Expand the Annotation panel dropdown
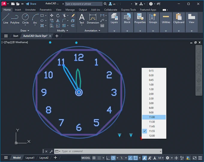The height and width of the screenshot is (162, 204). 92,31
